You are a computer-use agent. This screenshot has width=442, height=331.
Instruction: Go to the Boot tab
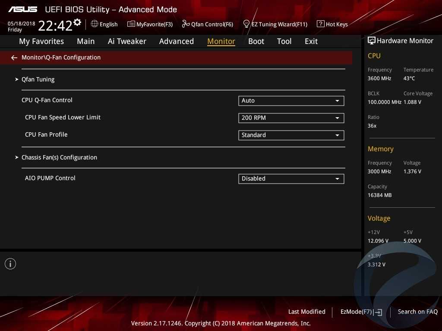click(256, 41)
